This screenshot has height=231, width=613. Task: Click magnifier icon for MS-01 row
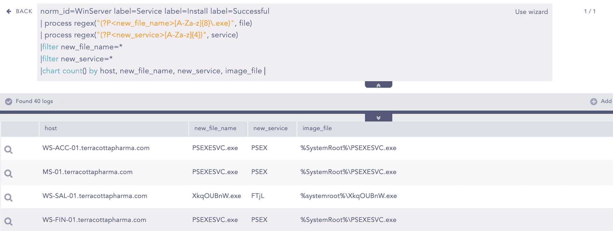tap(9, 173)
